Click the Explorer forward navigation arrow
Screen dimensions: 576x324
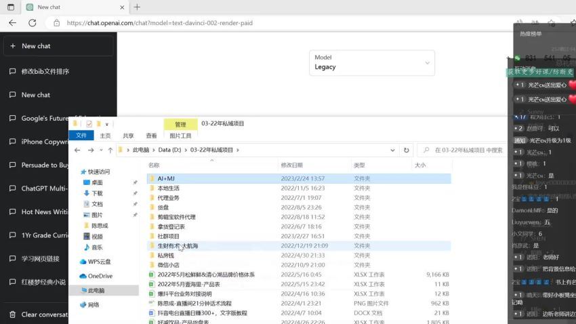[91, 150]
